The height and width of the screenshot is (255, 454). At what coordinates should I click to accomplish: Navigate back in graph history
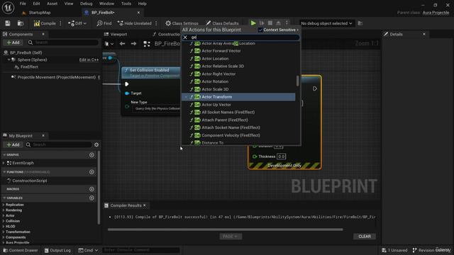[x=122, y=44]
